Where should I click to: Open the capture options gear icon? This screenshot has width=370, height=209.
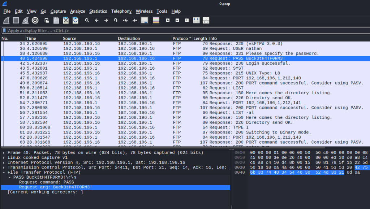[x=35, y=20]
